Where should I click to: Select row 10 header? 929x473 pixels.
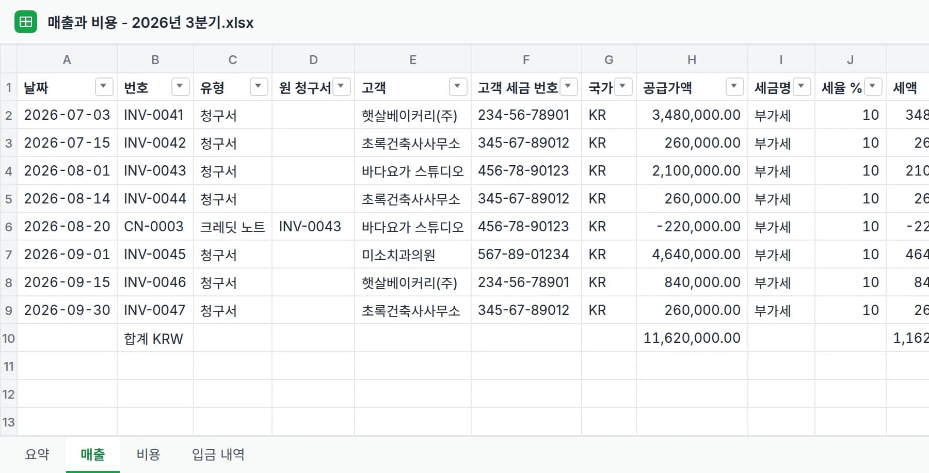click(9, 338)
